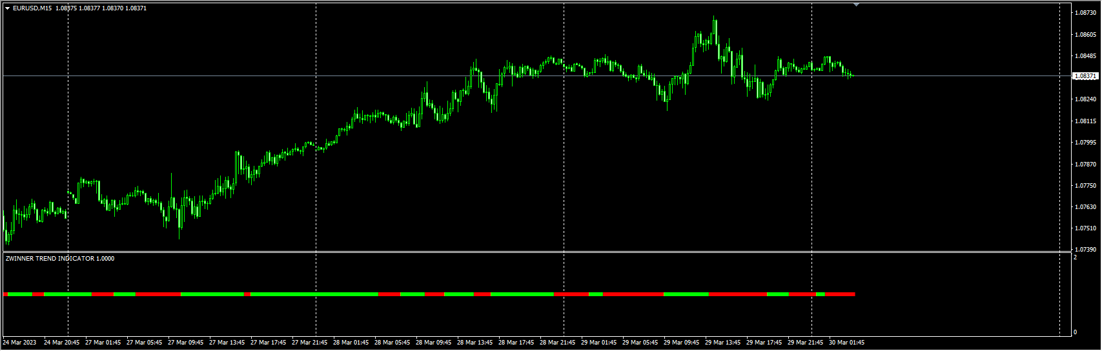Click the OHLC values 1.08375 1.08377 1.08370 1.08371
Viewport: 1102px width, 351px height.
(101, 8)
